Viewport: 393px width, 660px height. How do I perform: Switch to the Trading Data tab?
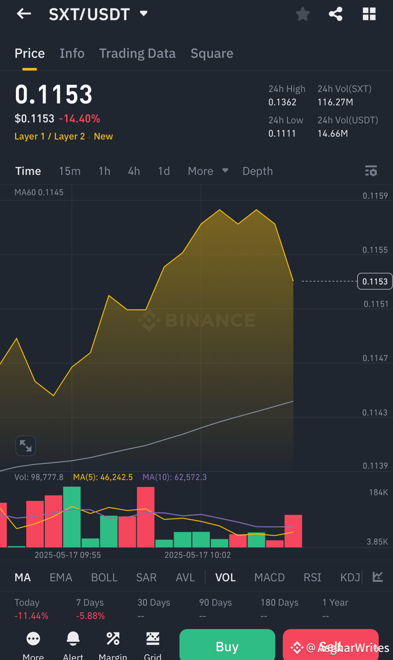[x=137, y=53]
